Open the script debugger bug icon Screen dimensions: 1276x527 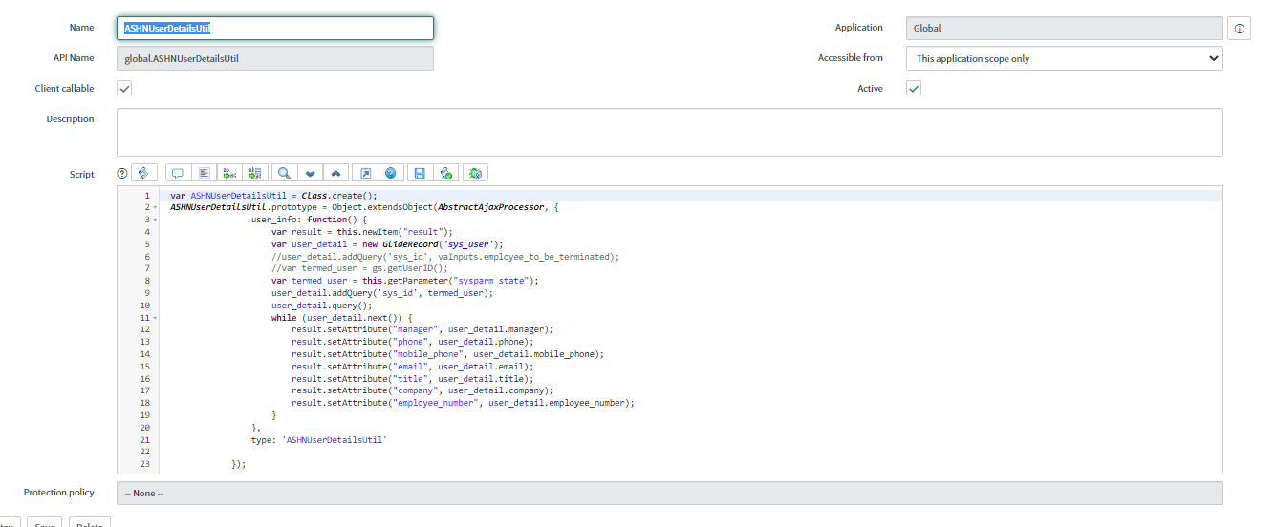tap(475, 173)
